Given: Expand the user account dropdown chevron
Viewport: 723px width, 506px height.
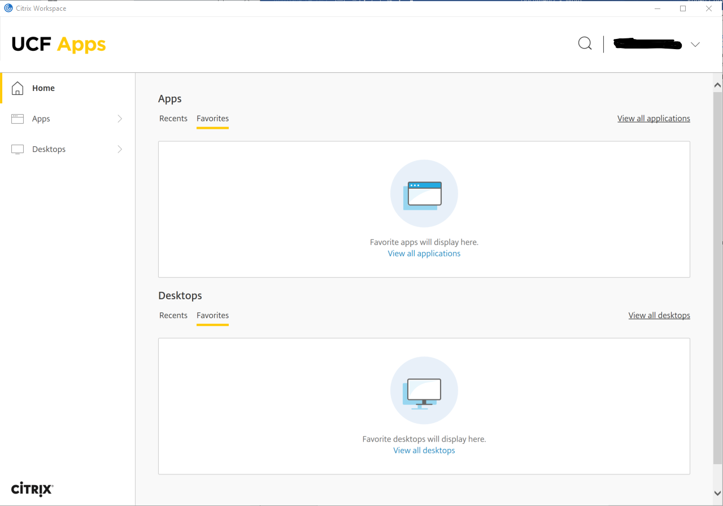Looking at the screenshot, I should (x=695, y=45).
